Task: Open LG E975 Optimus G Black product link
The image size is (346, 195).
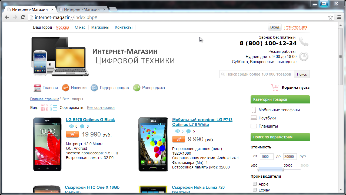Action: pos(90,120)
